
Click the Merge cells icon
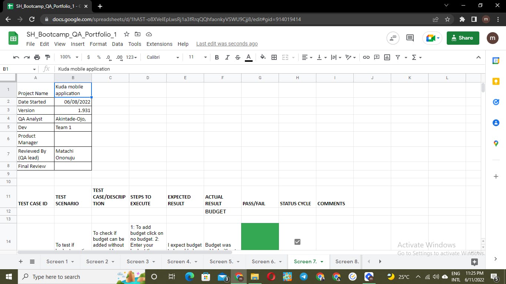tap(285, 57)
